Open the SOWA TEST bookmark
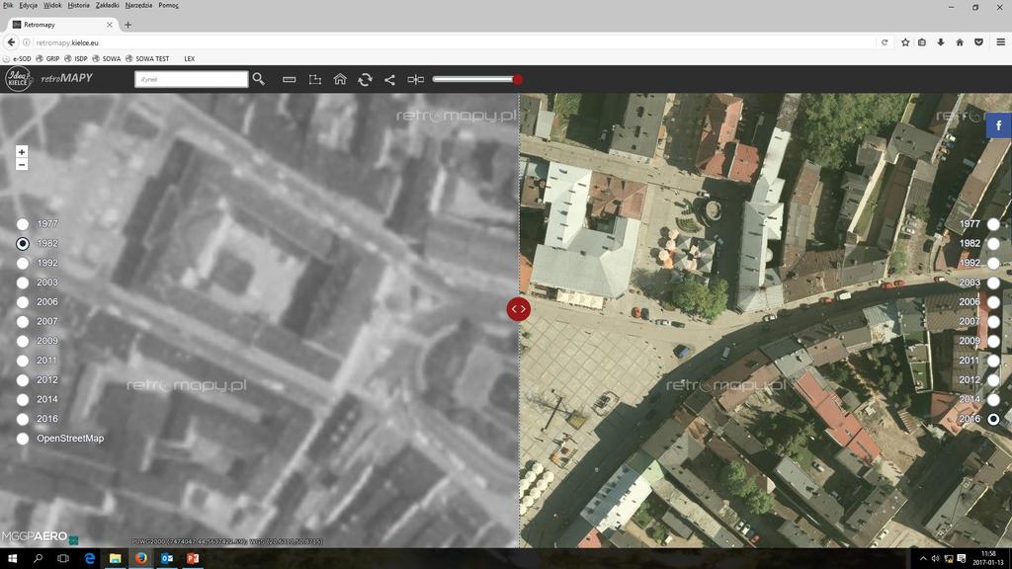 point(147,58)
